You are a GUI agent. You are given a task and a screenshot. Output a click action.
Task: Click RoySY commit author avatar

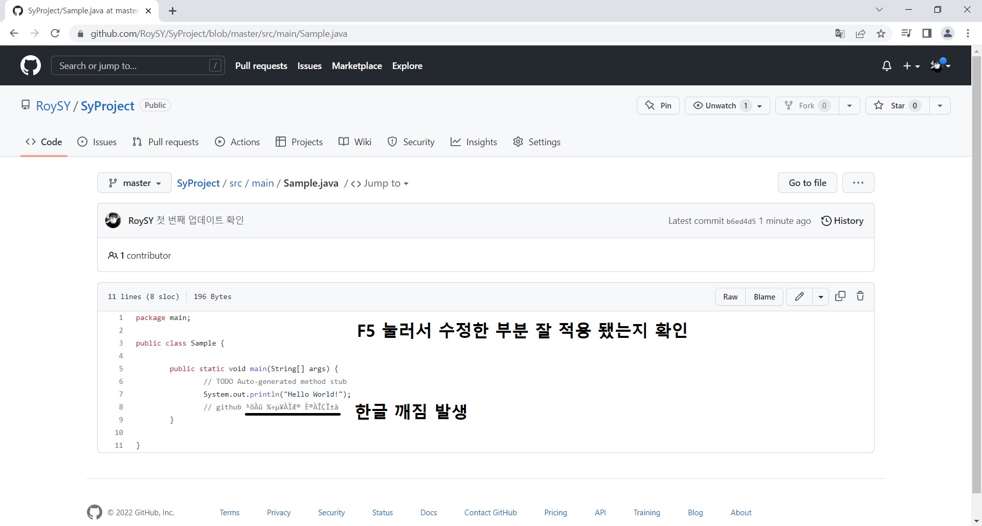(x=113, y=220)
